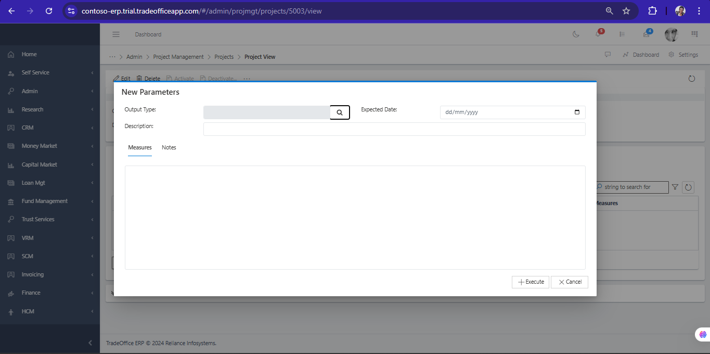Cancel the New Parameters dialog
This screenshot has width=710, height=354.
click(570, 282)
